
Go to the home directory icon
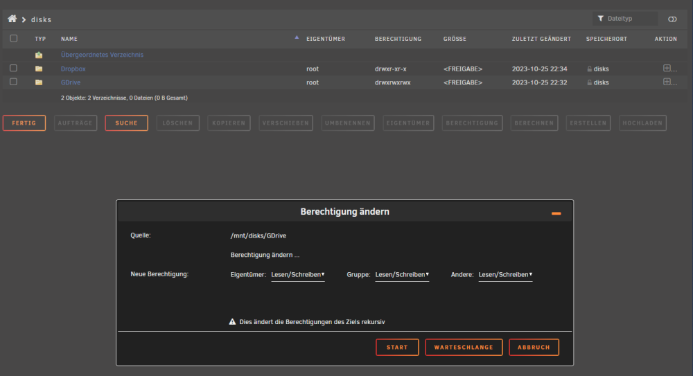tap(12, 19)
